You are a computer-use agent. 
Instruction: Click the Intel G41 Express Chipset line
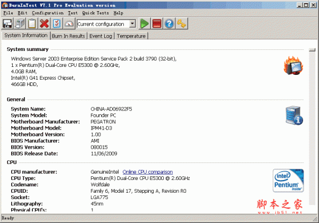click(x=43, y=78)
